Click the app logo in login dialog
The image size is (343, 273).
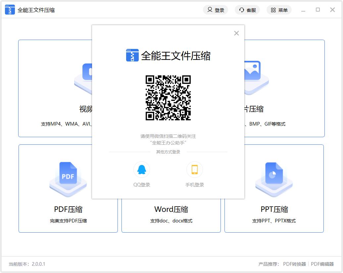(x=132, y=55)
